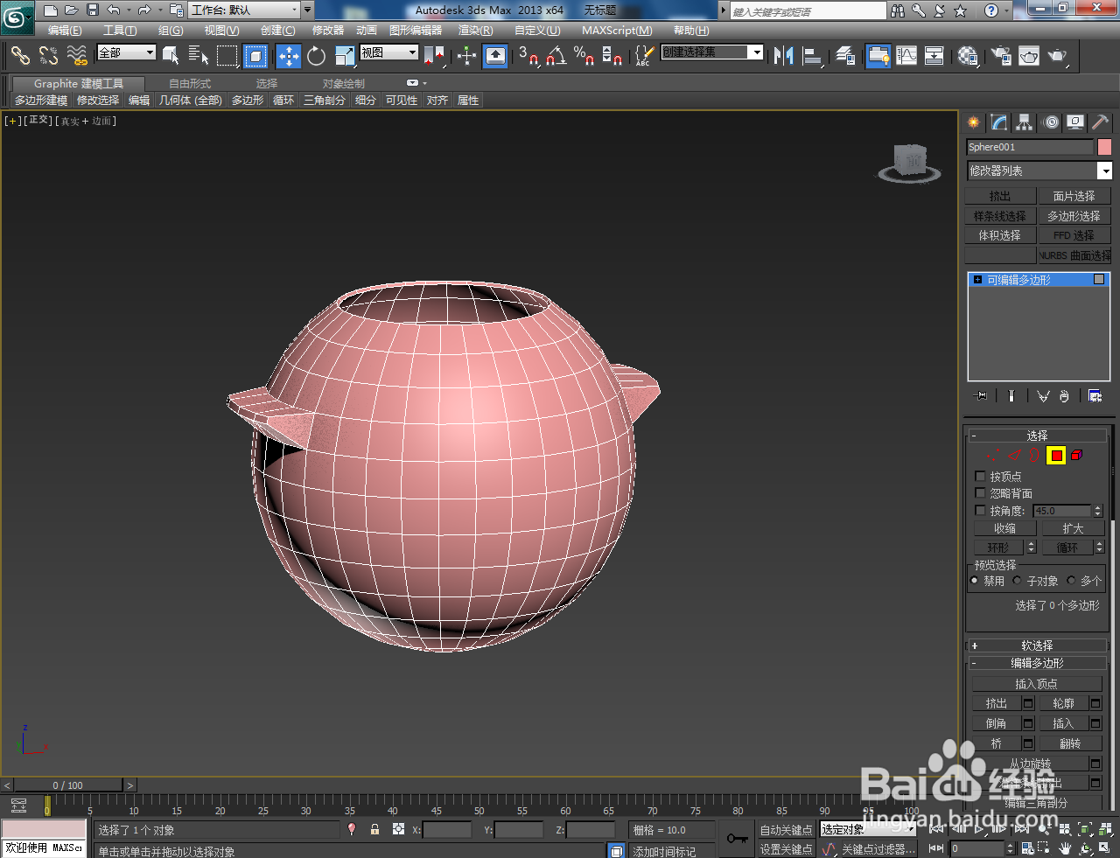
Task: Open Edit Named Selection Sets
Action: (643, 56)
